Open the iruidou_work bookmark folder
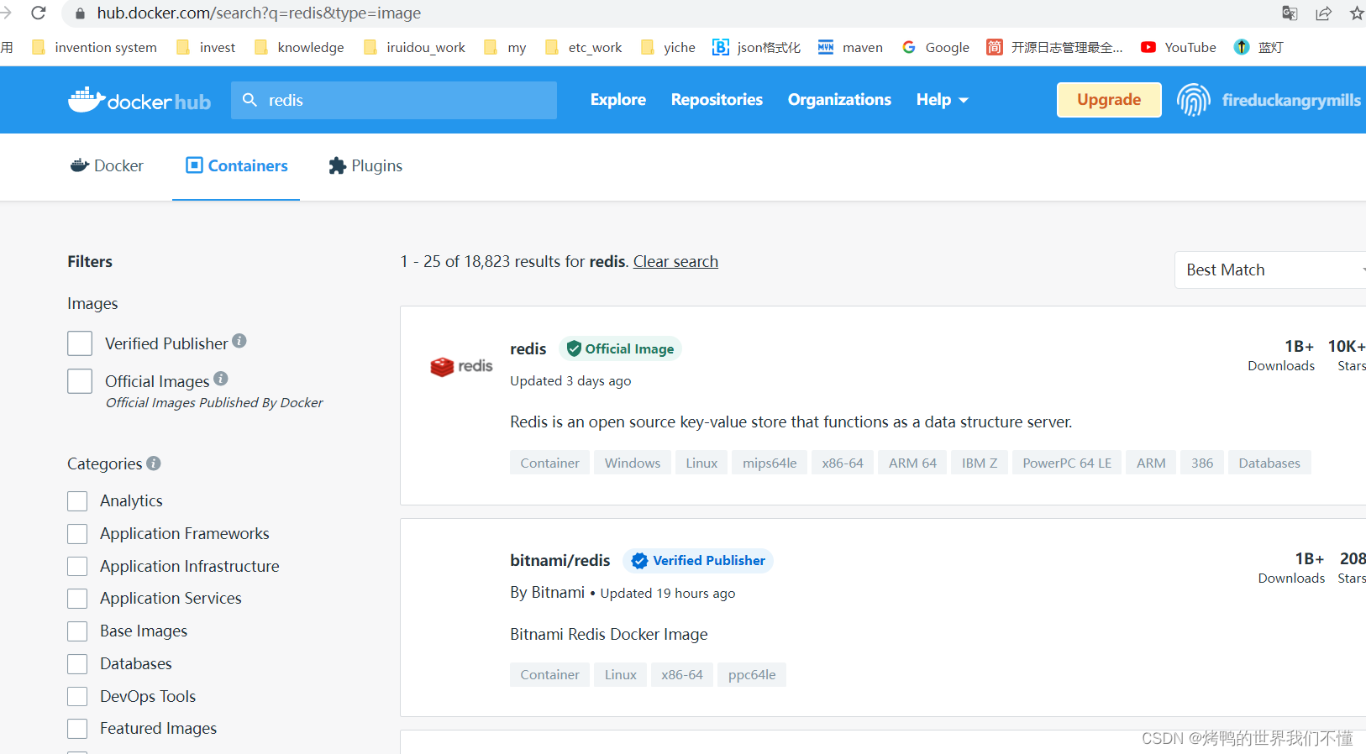 point(414,47)
